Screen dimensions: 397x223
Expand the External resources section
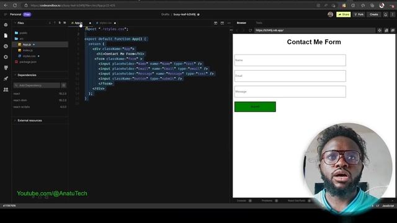point(29,120)
